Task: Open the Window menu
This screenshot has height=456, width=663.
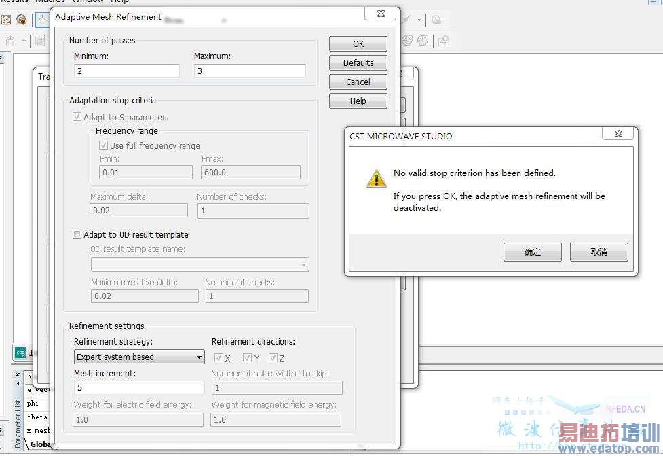Action: [88, 1]
